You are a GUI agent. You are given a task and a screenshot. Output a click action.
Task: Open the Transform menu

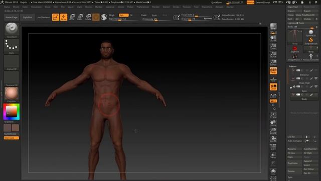[x=207, y=7]
